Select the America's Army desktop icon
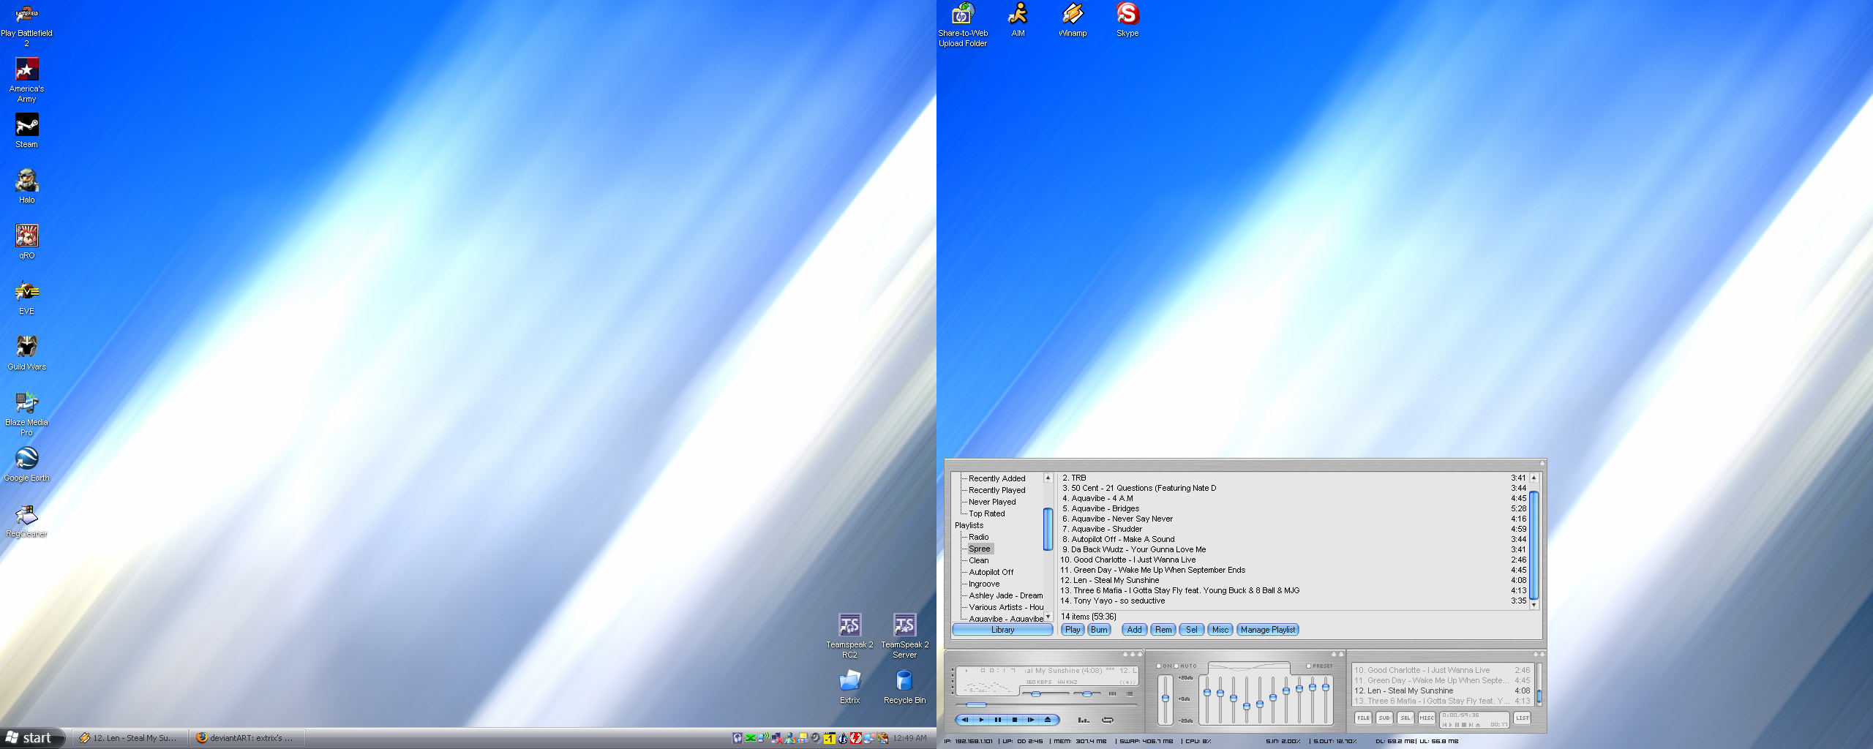 (26, 80)
